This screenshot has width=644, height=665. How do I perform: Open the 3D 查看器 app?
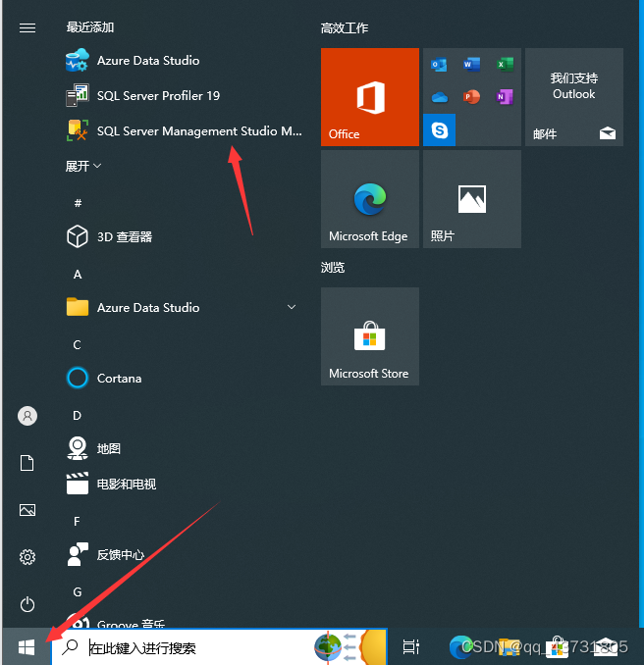click(x=183, y=236)
